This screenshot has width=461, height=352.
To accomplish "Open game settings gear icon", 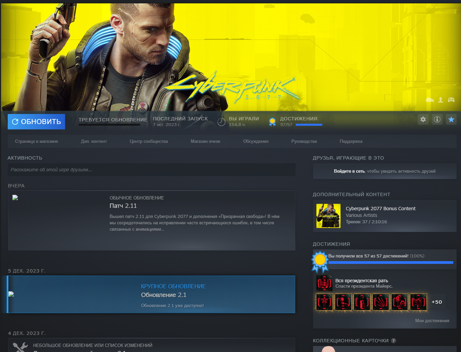I will 423,119.
